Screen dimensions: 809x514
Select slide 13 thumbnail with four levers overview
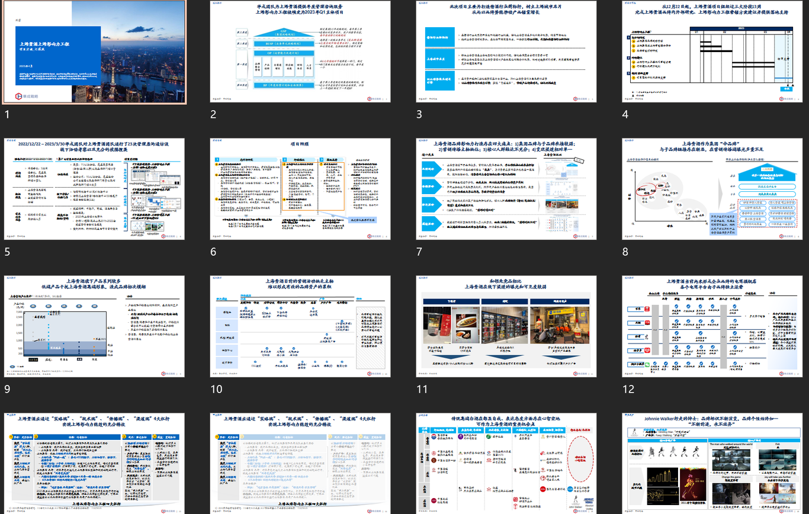95,463
